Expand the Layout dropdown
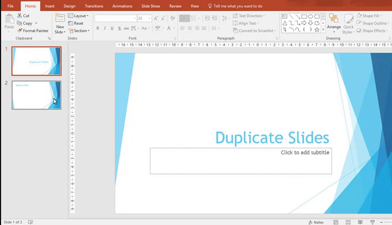Screen dimensions: 392x225 80,16
